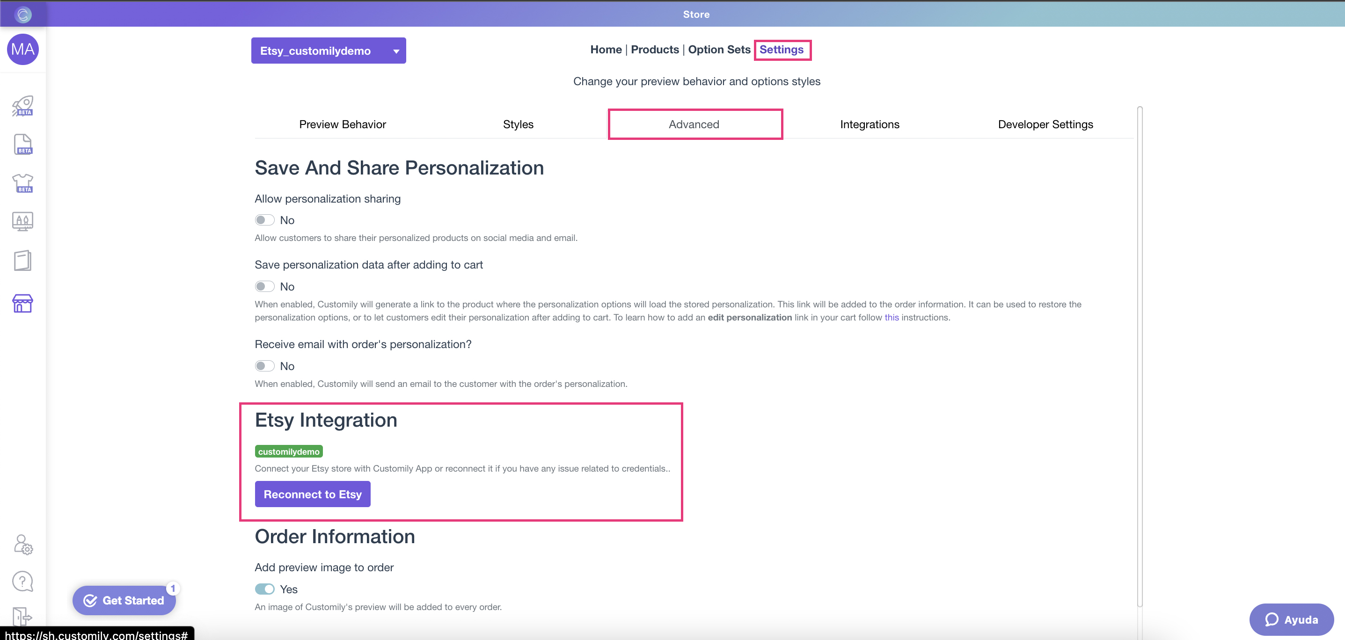Screen dimensions: 1345x640
Task: Click the MA profile avatar
Action: [x=23, y=50]
